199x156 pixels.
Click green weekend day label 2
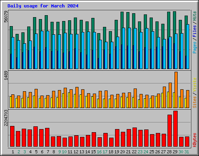click(19, 152)
